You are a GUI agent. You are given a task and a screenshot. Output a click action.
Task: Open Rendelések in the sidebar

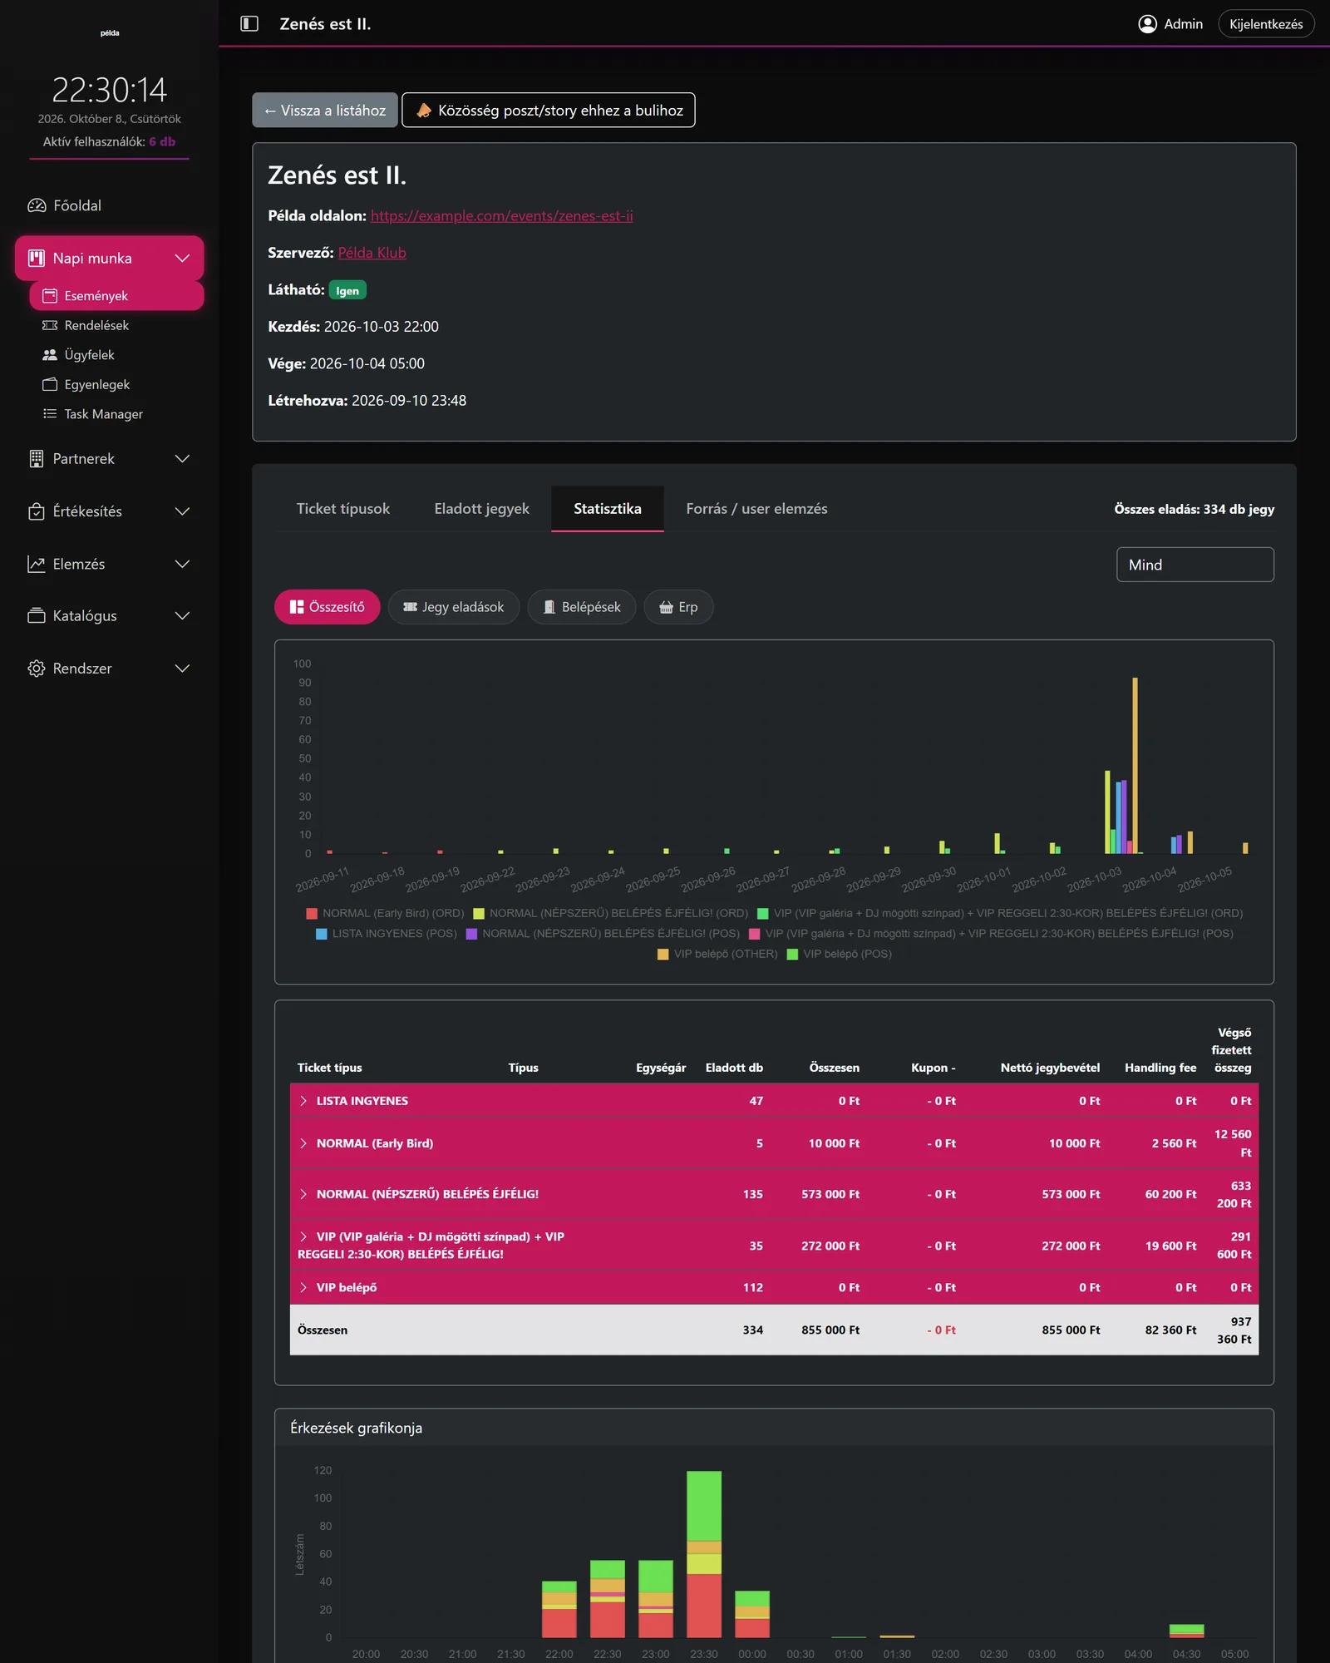pyautogui.click(x=116, y=325)
